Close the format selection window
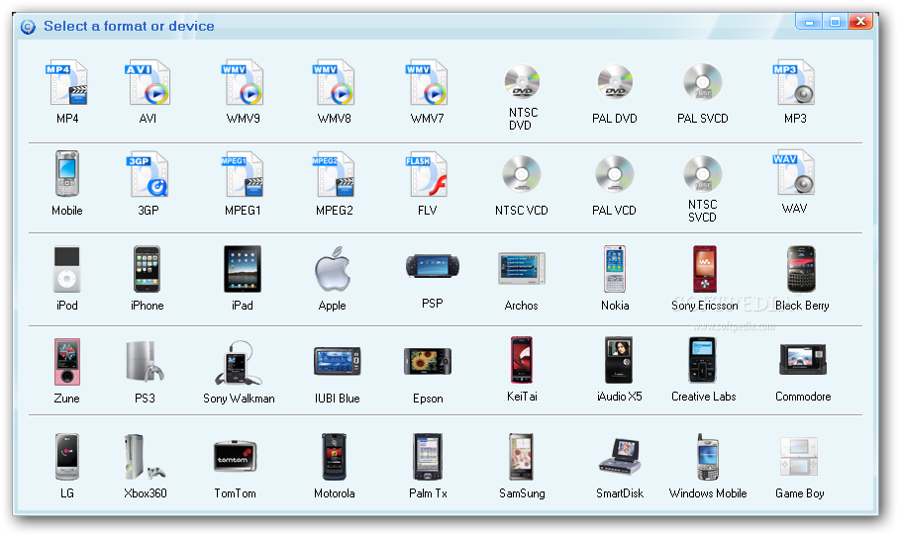 [x=860, y=22]
